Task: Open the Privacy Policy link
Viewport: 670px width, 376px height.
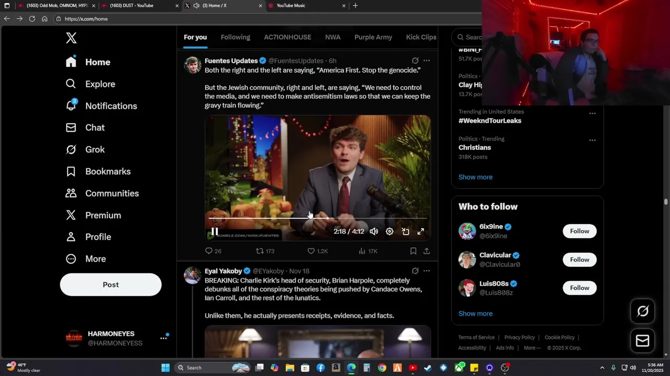Action: coord(519,337)
